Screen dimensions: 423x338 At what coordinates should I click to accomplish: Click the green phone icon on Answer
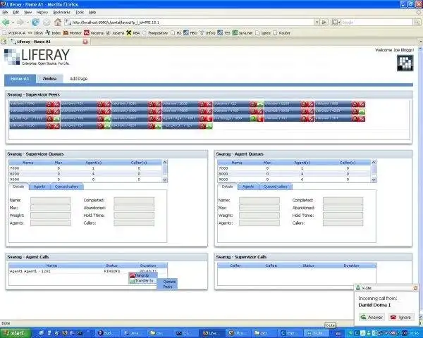[363, 317]
